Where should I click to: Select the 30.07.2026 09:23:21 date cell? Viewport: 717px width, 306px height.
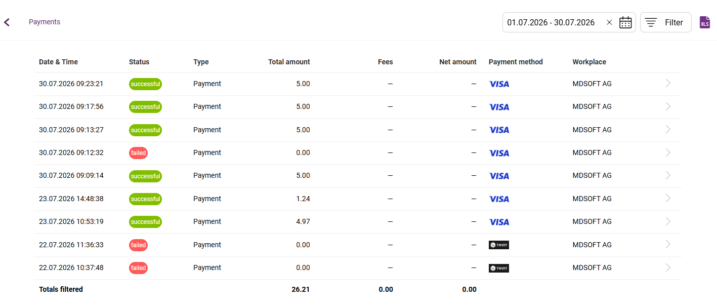pyautogui.click(x=71, y=84)
